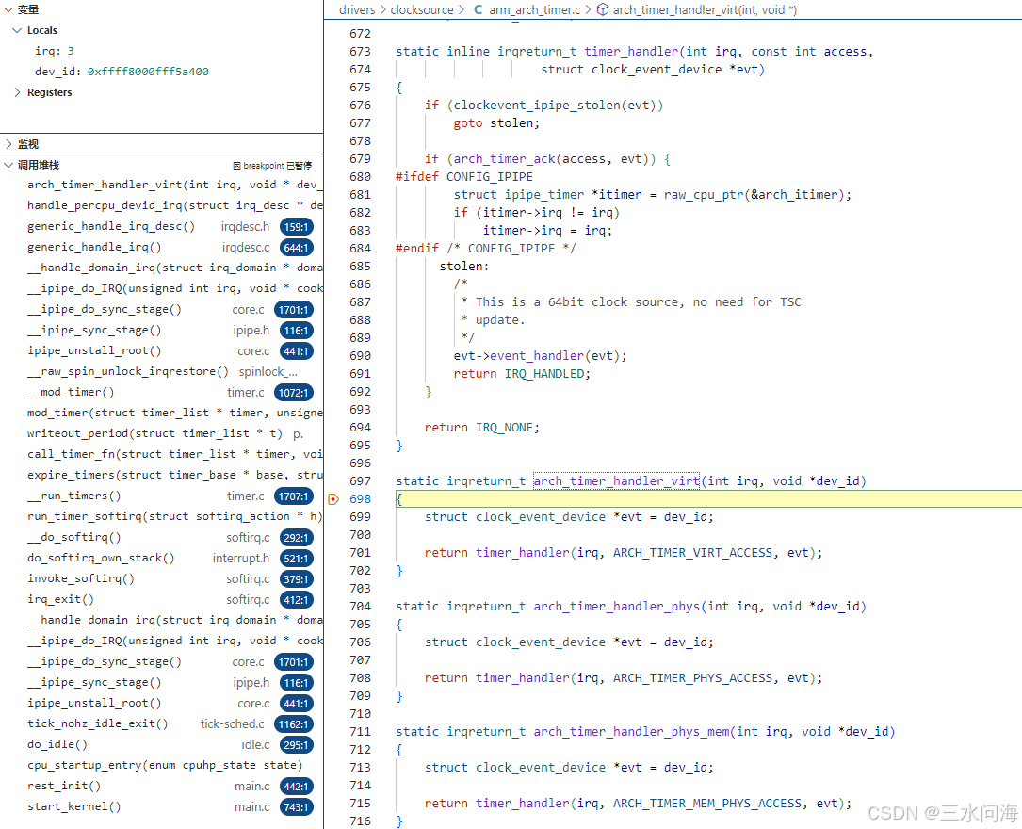Select mod_timer(struct timer_list stack frame
Screen dimensions: 1022x829
(162, 414)
